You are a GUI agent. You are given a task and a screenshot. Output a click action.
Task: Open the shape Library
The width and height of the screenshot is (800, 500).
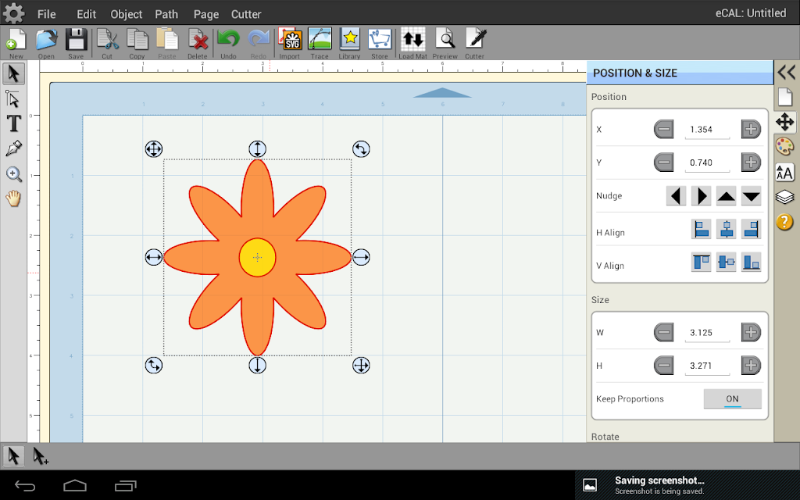[349, 44]
